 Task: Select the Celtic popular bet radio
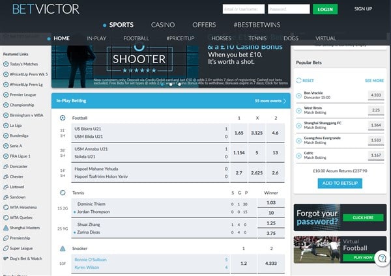coord(298,156)
